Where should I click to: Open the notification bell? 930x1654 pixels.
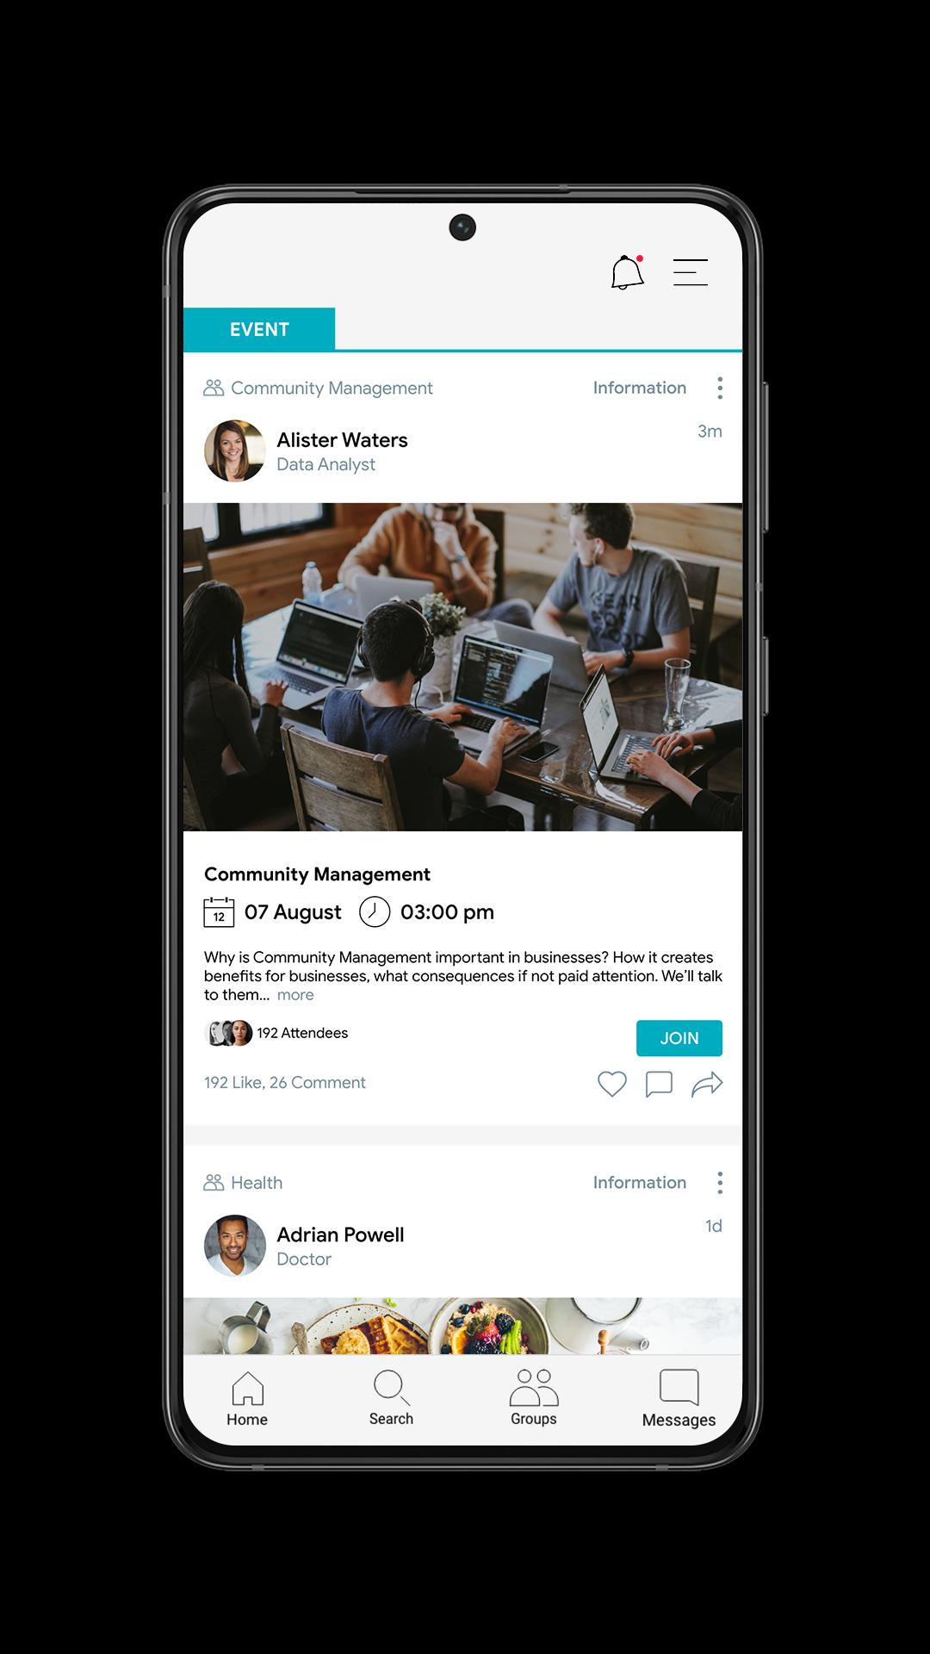click(x=628, y=272)
